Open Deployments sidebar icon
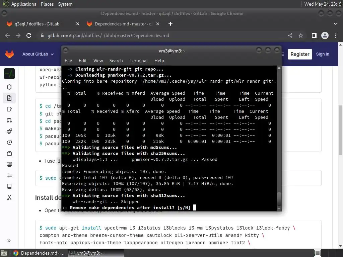343x257 pixels. click(9, 142)
